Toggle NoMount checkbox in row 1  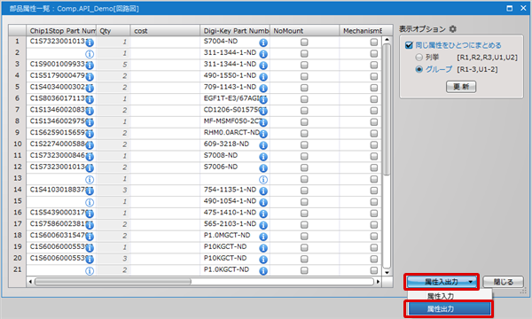[304, 43]
